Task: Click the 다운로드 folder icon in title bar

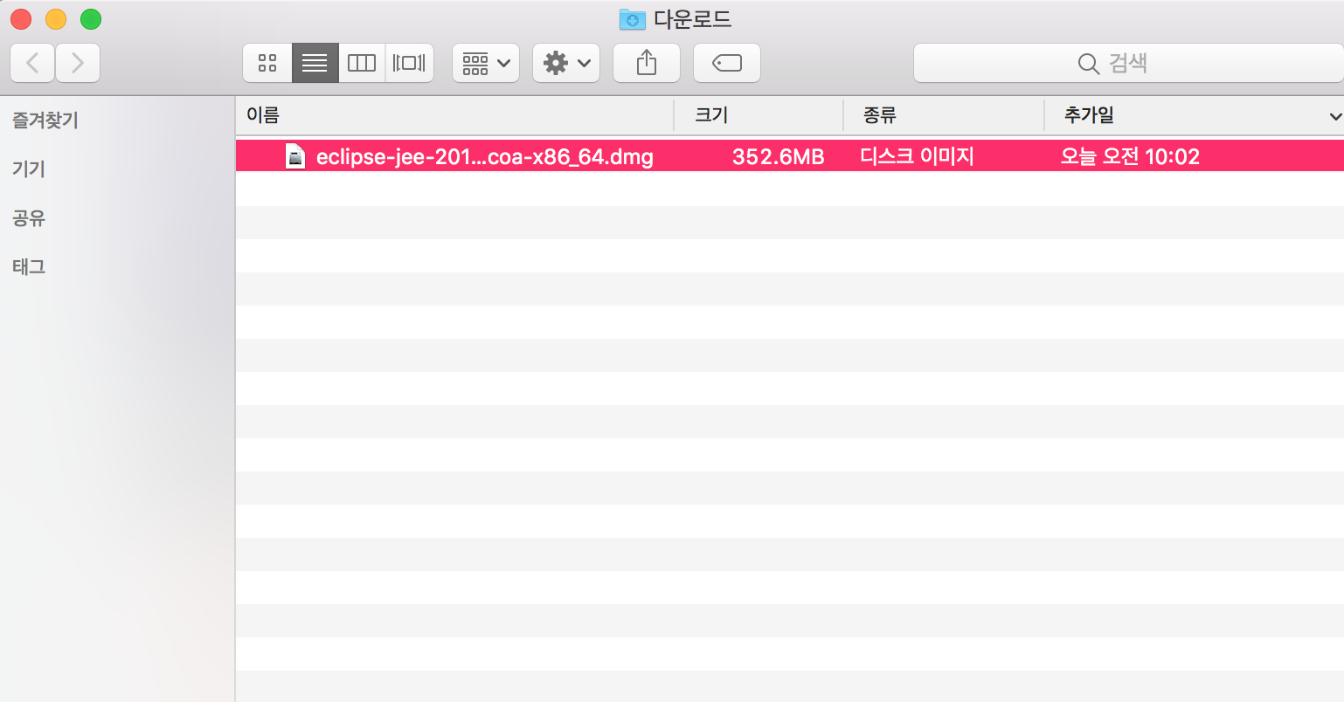Action: pyautogui.click(x=632, y=19)
